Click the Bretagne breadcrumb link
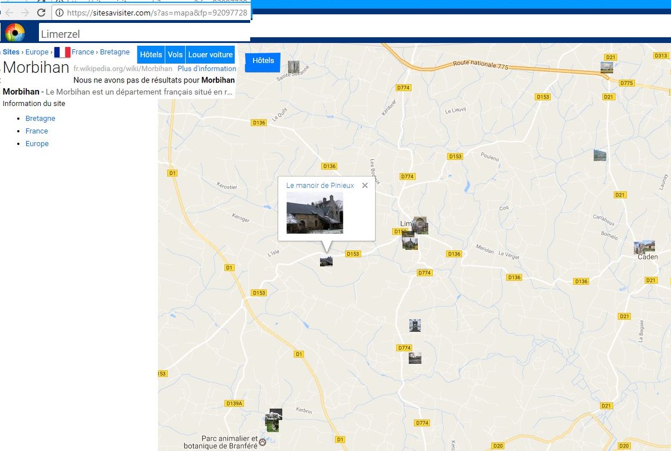671x451 pixels. pos(115,52)
